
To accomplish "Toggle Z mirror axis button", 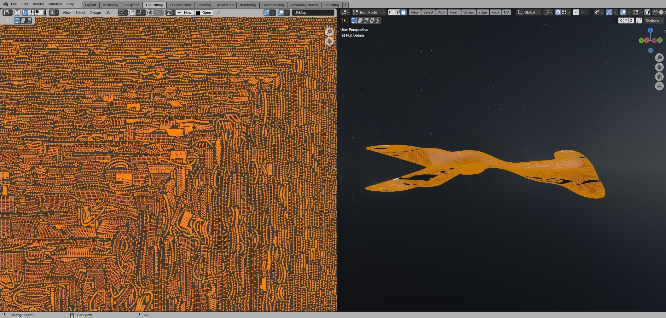I will click(x=631, y=20).
